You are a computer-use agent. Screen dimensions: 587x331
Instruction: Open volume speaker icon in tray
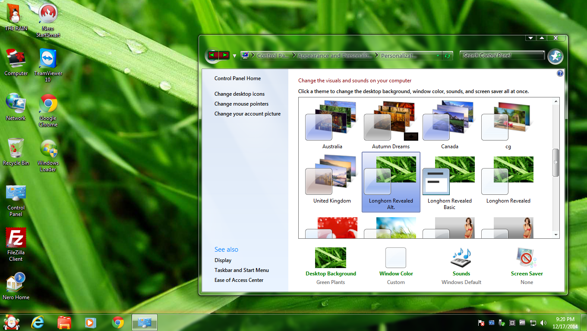pos(543,322)
